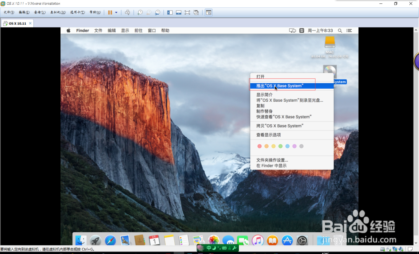Click the display mirroring menu bar icon

coord(292,31)
